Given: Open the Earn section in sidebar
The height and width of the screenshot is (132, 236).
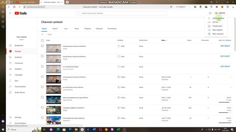Looking at the screenshot, I should pyautogui.click(x=16, y=81).
